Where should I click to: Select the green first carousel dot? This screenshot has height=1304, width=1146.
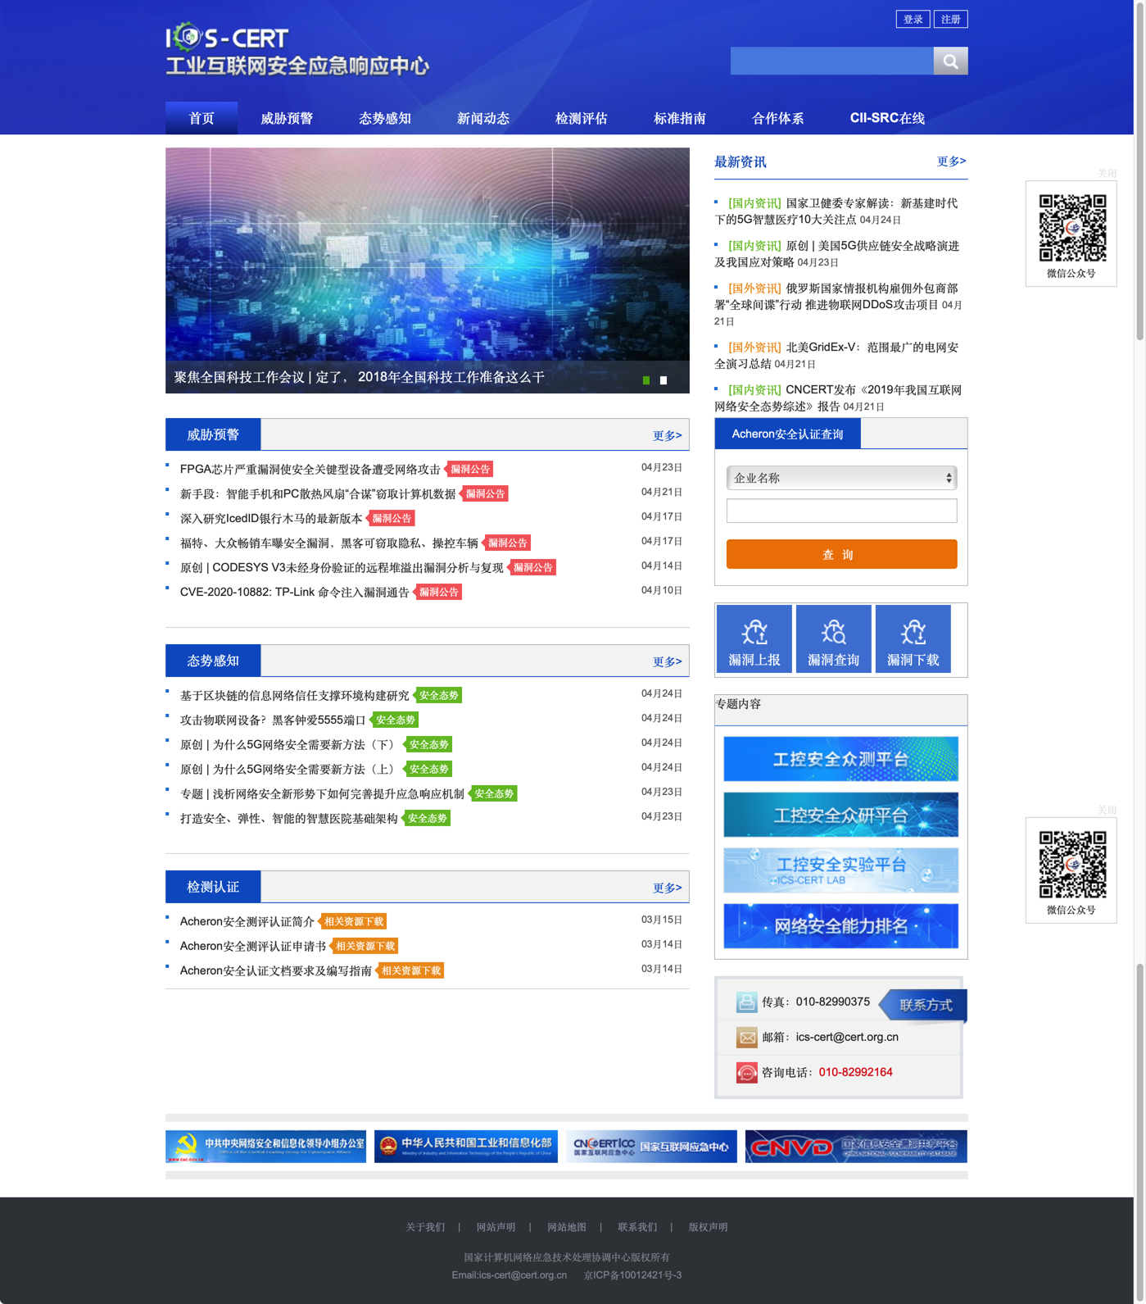646,380
